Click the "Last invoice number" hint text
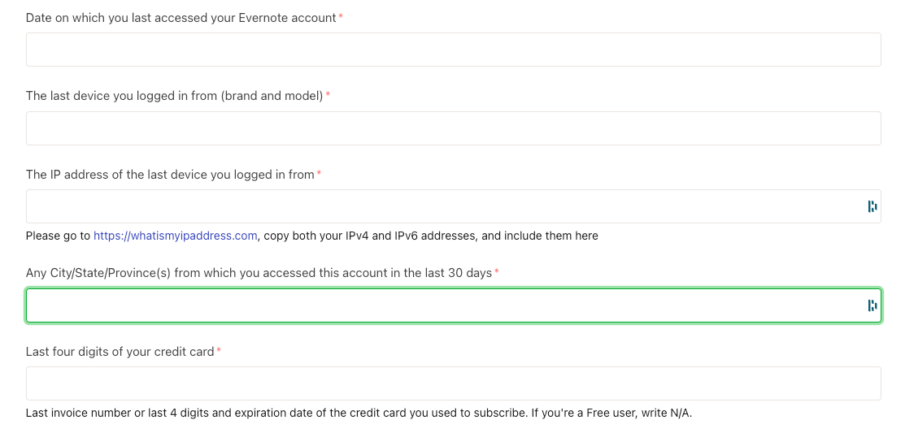Viewport: 905px width, 433px height. [359, 413]
